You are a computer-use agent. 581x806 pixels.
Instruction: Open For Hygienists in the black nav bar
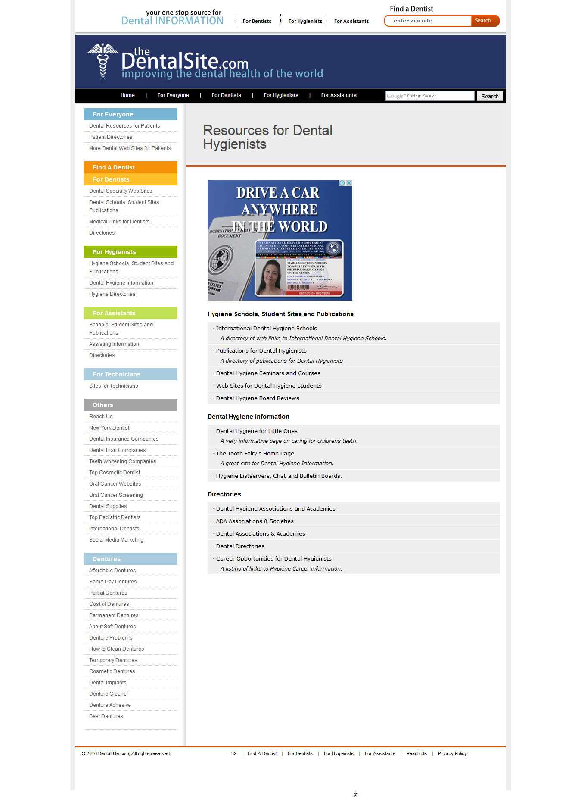pos(281,95)
